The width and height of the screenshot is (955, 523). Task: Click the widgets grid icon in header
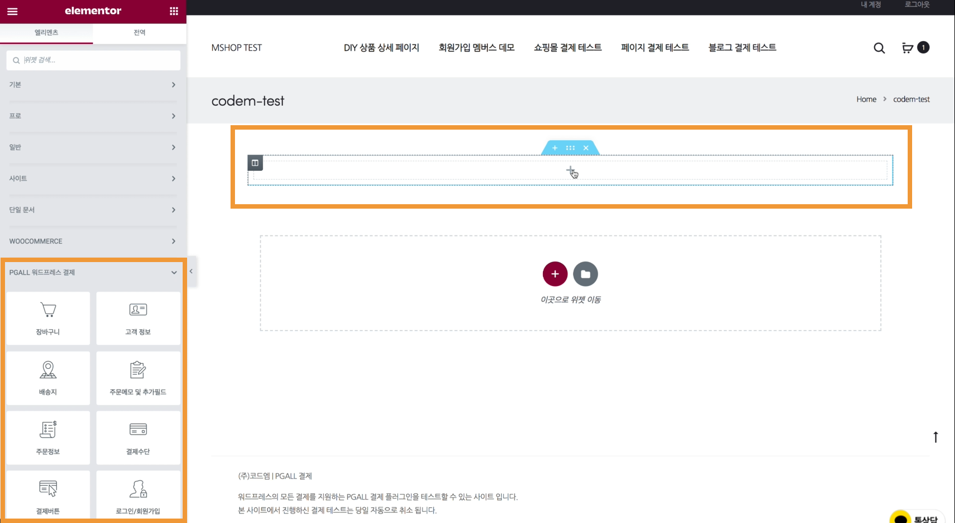(174, 11)
